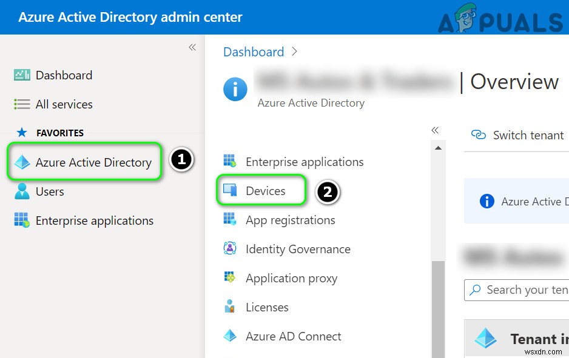Image resolution: width=569 pixels, height=358 pixels.
Task: Expand the Dashboard breadcrumb chevron
Action: tap(295, 52)
